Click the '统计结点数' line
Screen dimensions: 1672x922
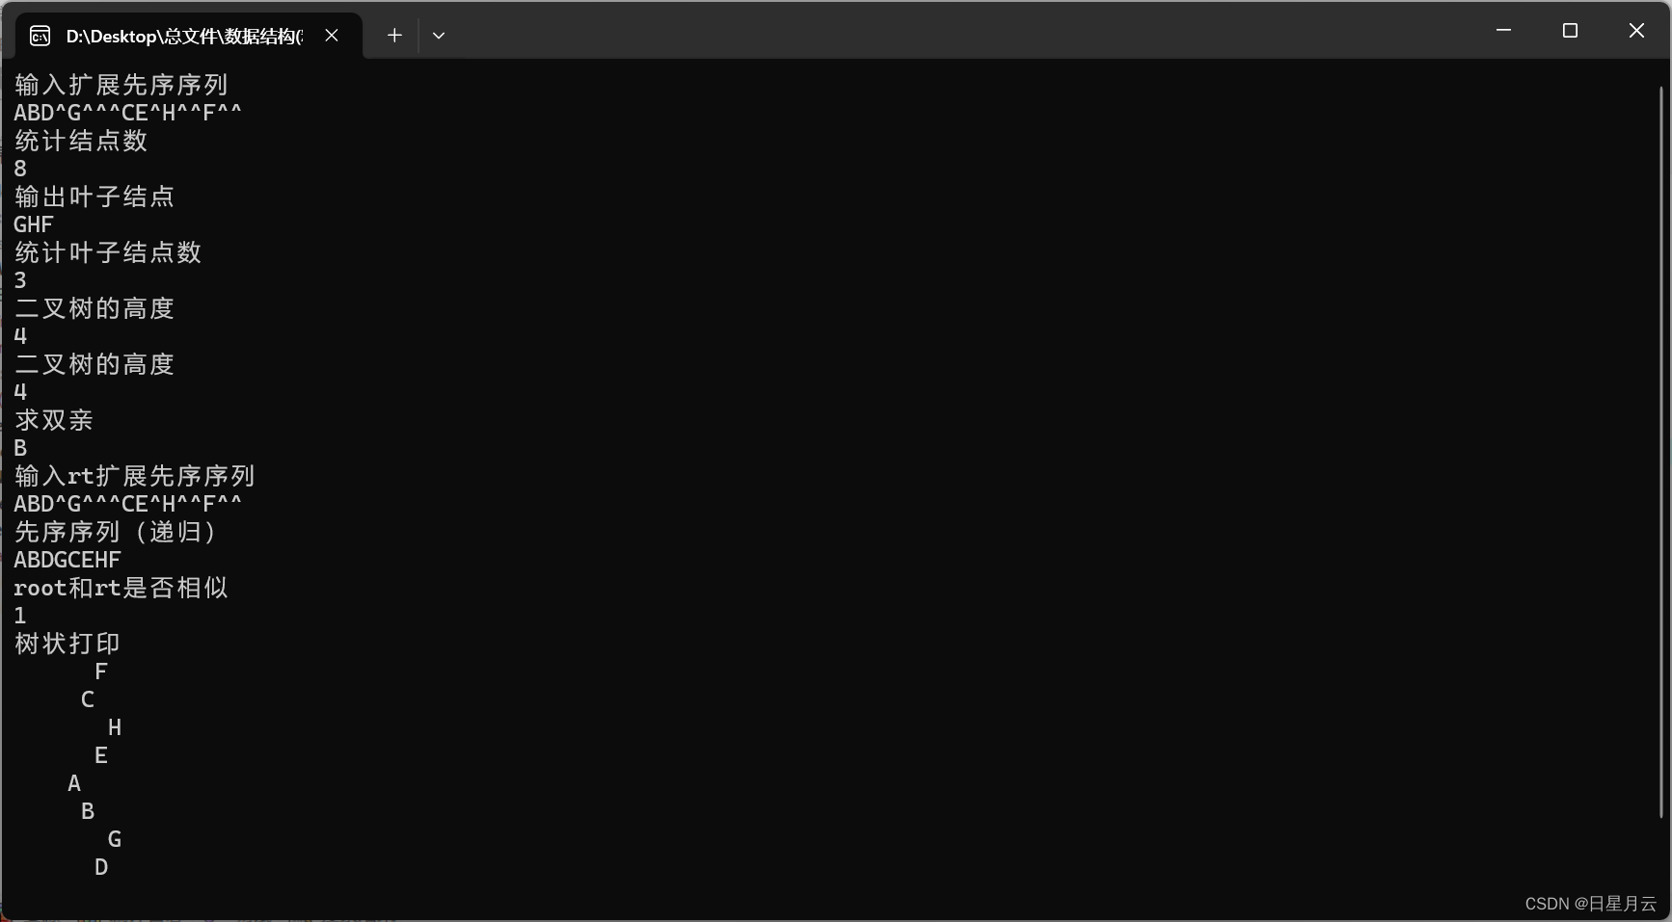(81, 141)
